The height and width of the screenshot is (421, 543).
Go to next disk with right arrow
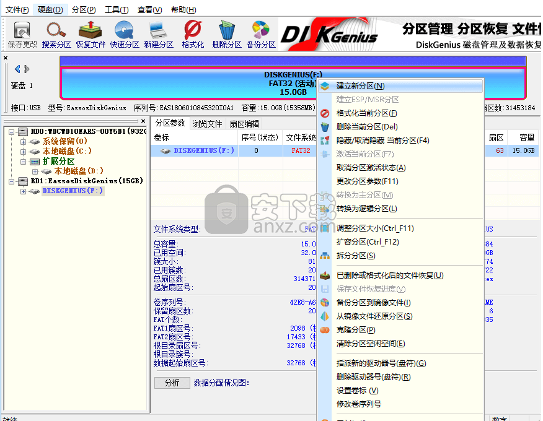27,69
